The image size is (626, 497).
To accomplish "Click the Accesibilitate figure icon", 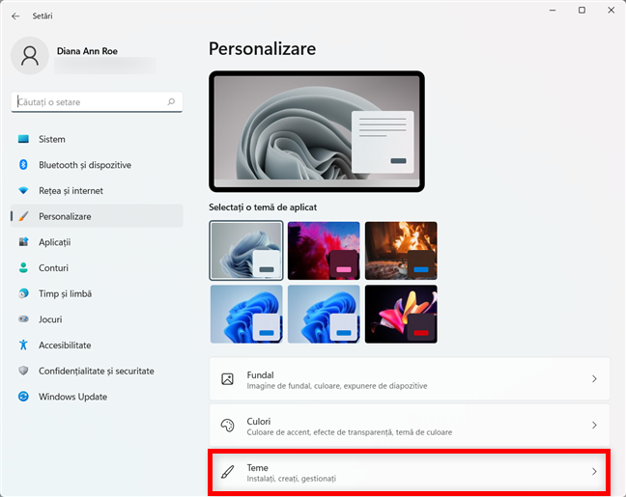I will pyautogui.click(x=23, y=345).
